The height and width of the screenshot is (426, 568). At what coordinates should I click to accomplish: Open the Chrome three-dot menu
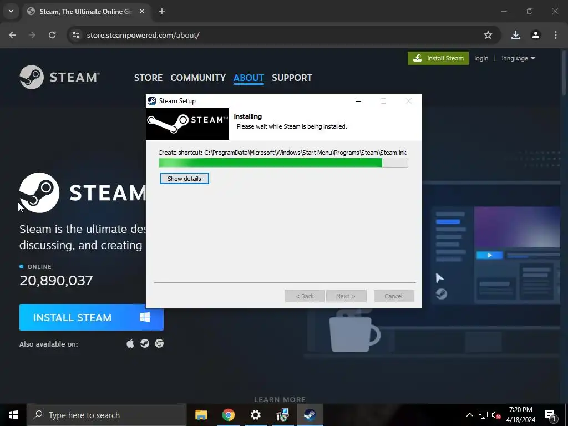(556, 35)
